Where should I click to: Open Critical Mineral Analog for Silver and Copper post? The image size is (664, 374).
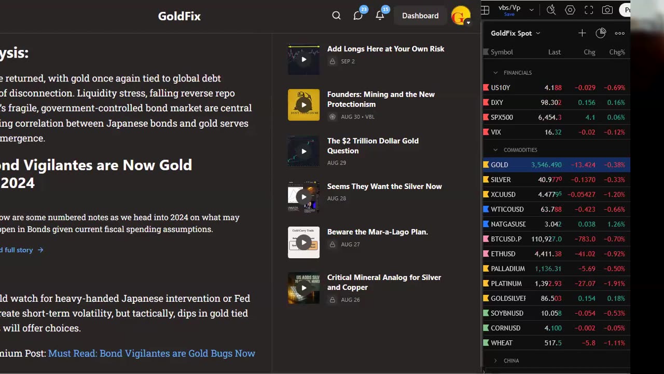tap(384, 282)
